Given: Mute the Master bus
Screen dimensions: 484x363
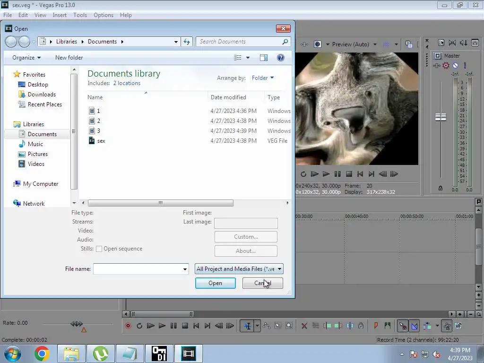Looking at the screenshot, I should 455,65.
